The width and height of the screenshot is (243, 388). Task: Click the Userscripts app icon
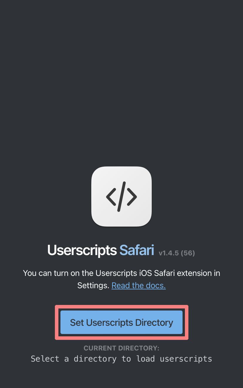tap(122, 196)
